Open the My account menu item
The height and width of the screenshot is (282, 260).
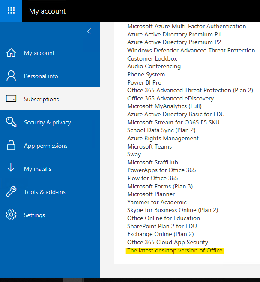tap(39, 53)
